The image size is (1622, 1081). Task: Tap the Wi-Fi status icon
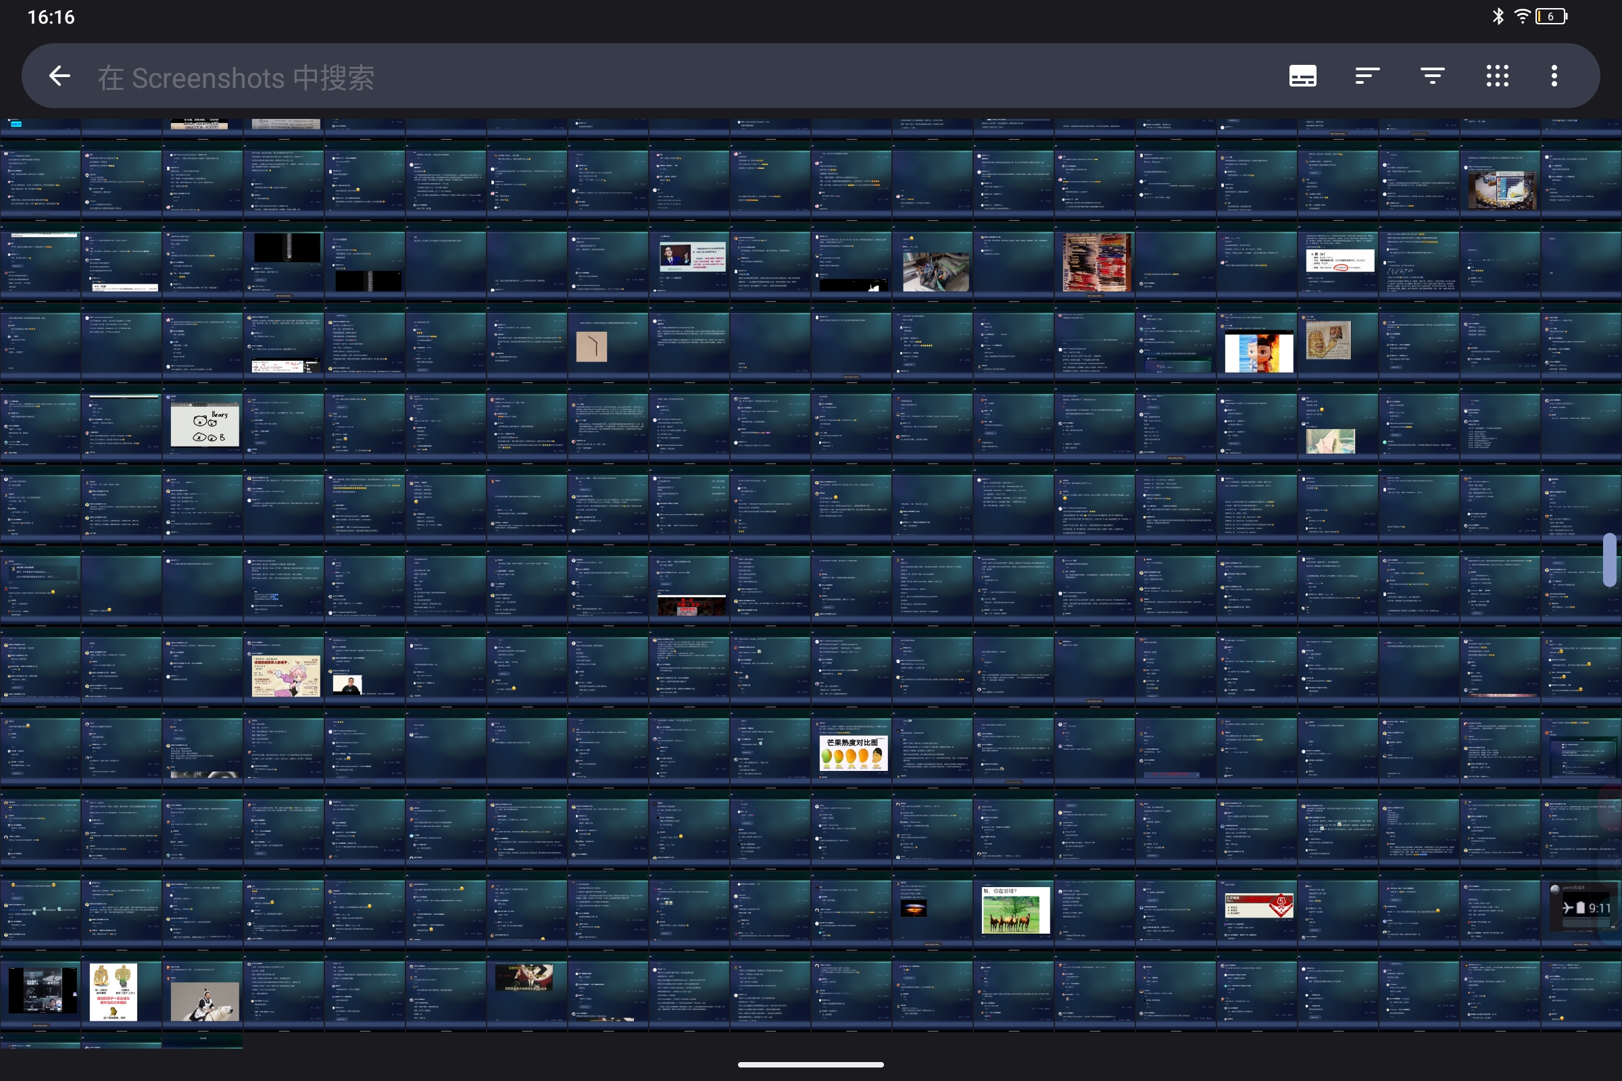point(1522,16)
